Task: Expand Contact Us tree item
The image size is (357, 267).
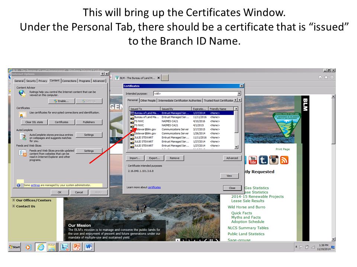Action: (14, 206)
